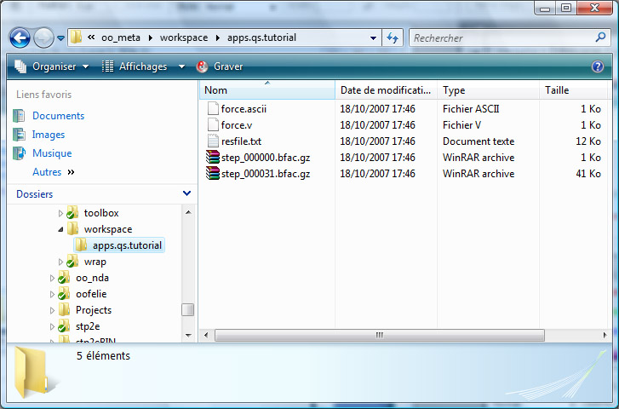Open the address bar history dropdown
Image resolution: width=619 pixels, height=409 pixels.
point(373,38)
